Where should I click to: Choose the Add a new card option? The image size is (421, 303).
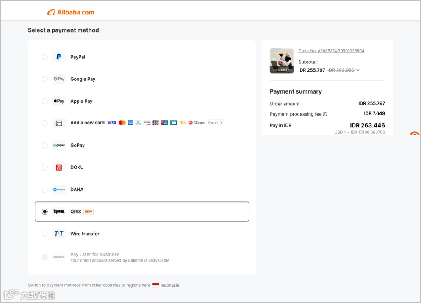click(x=87, y=123)
